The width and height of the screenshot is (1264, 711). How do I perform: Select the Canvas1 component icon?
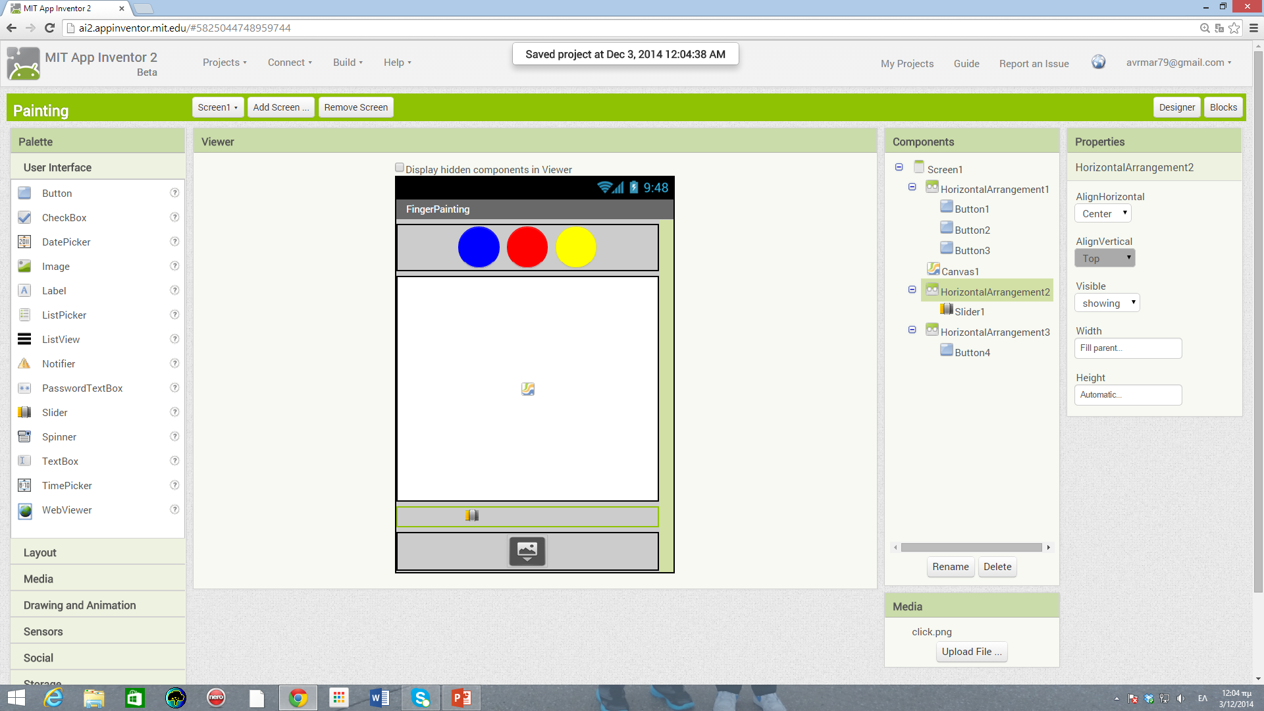(x=934, y=269)
